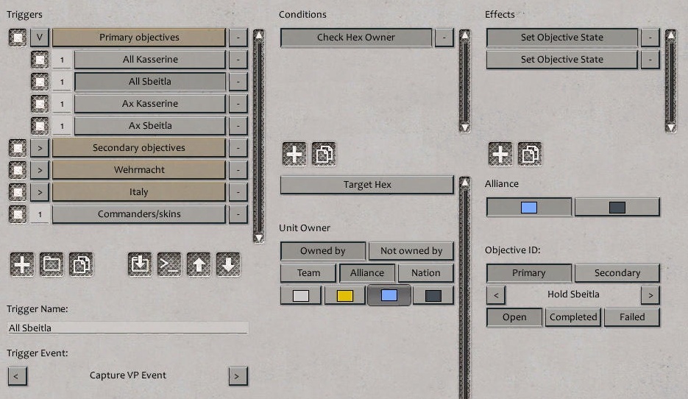Set objective state to Failed
Image resolution: width=688 pixels, height=399 pixels.
click(632, 317)
